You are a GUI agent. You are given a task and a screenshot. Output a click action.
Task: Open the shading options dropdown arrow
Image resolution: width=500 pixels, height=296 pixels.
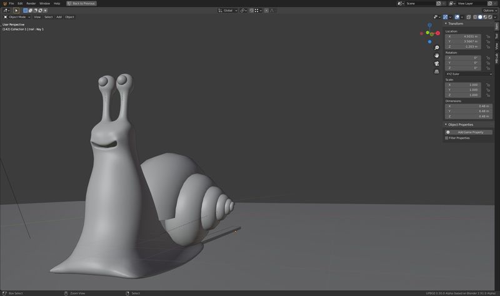pyautogui.click(x=495, y=17)
